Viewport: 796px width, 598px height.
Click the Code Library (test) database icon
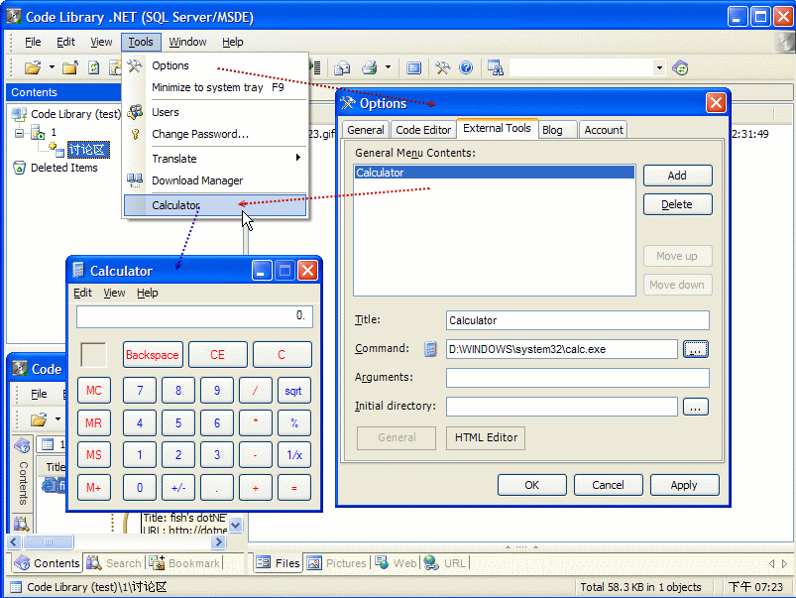pos(19,114)
